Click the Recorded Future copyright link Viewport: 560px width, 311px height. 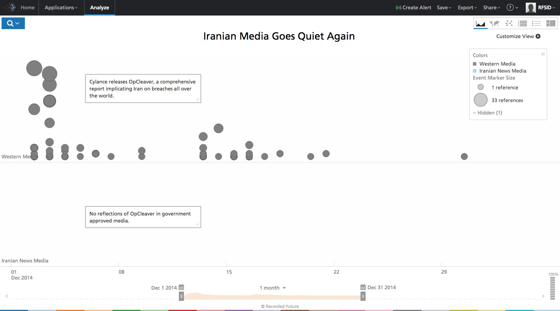click(x=280, y=306)
